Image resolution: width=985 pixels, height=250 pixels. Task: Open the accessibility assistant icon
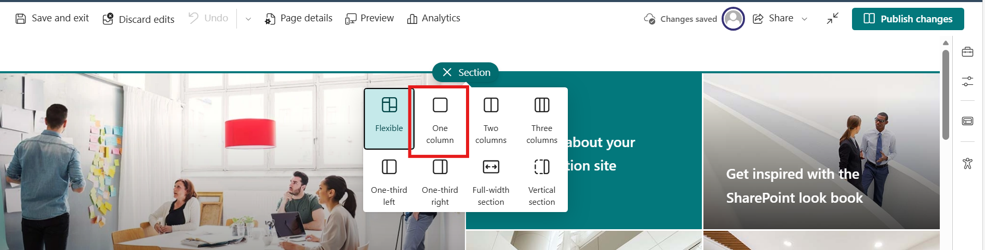click(x=967, y=163)
